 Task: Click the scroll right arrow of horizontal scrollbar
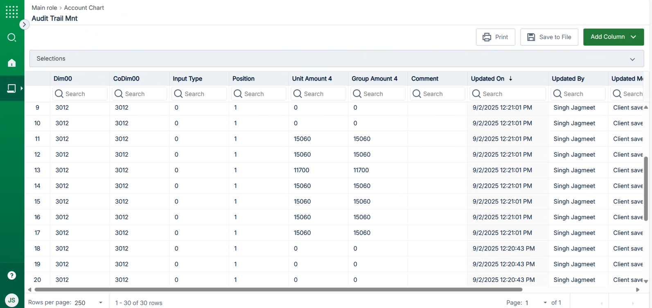click(x=638, y=290)
